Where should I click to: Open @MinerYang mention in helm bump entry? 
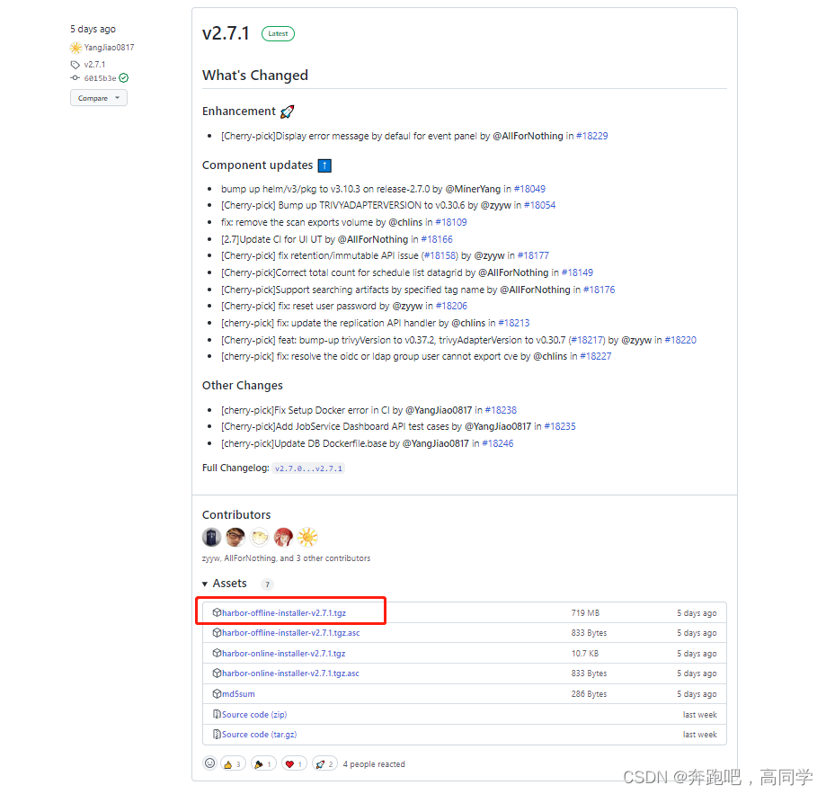click(473, 189)
